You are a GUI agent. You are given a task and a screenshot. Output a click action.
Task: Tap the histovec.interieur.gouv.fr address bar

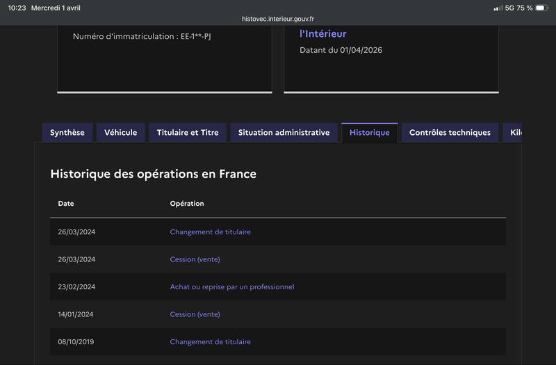[278, 19]
